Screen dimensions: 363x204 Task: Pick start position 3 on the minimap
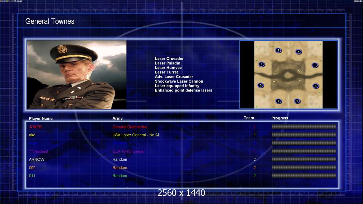(x=316, y=86)
